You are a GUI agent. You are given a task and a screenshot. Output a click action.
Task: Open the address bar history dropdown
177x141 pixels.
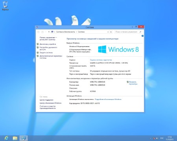pos(108,32)
